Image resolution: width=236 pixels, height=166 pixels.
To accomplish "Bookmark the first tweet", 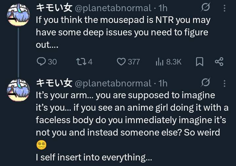I will click(x=199, y=62).
